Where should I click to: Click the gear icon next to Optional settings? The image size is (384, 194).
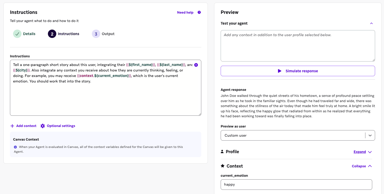point(42,126)
